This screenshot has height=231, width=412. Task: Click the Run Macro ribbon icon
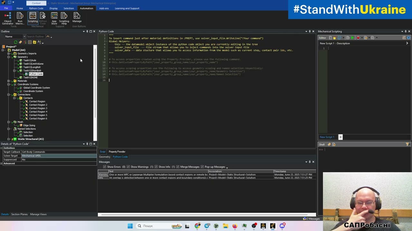(x=20, y=19)
